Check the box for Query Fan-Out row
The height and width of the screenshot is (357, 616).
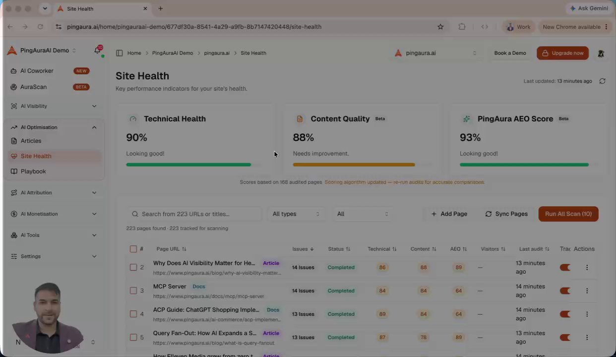(133, 337)
